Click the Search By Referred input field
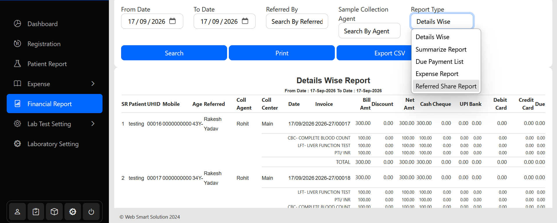 click(x=297, y=21)
